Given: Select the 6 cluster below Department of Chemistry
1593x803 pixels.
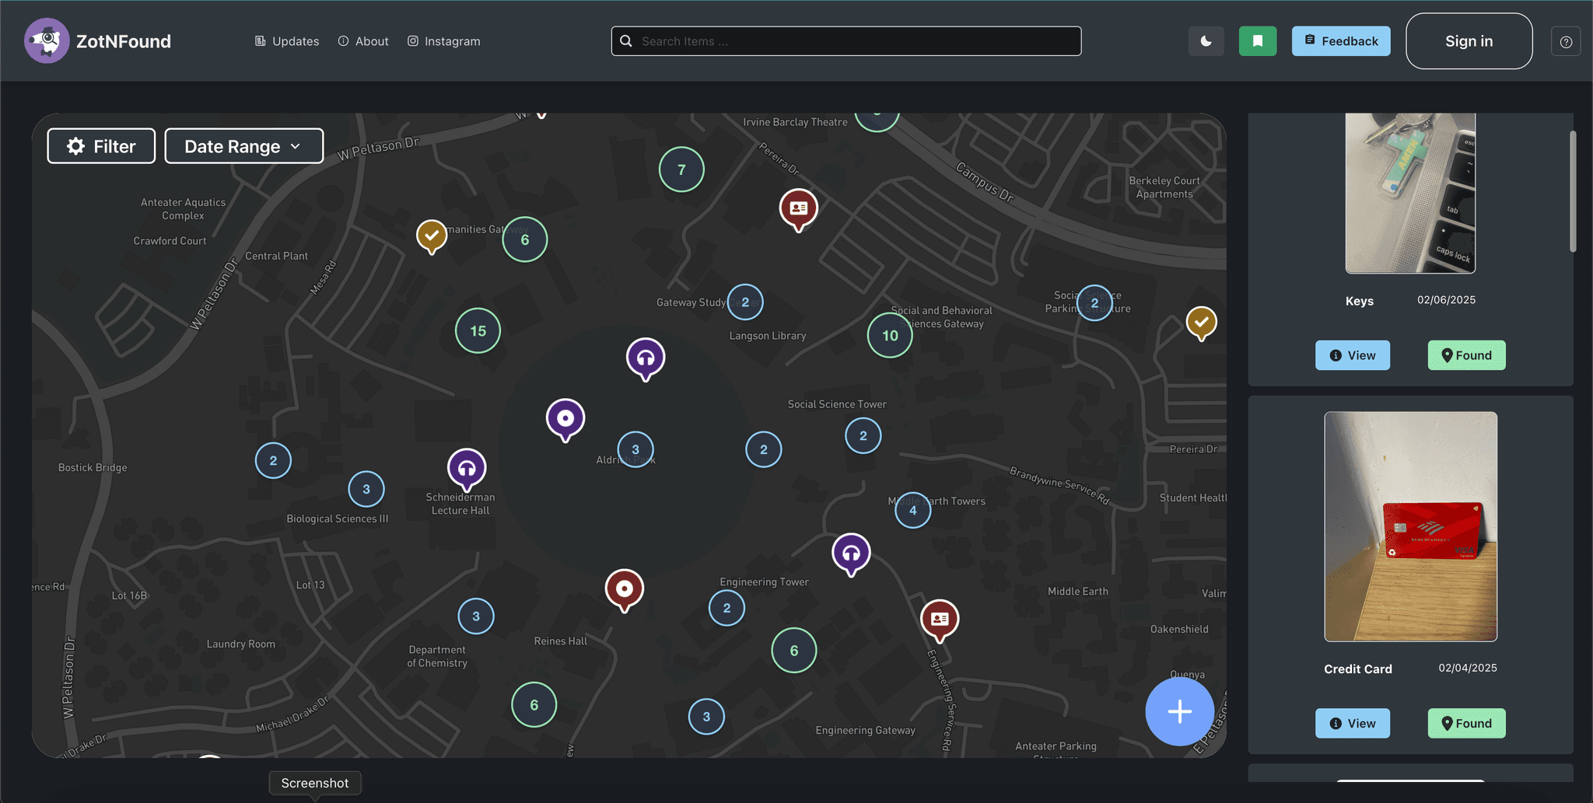Looking at the screenshot, I should click(x=534, y=704).
